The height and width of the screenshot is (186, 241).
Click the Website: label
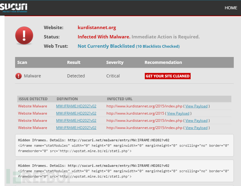pyautogui.click(x=53, y=27)
